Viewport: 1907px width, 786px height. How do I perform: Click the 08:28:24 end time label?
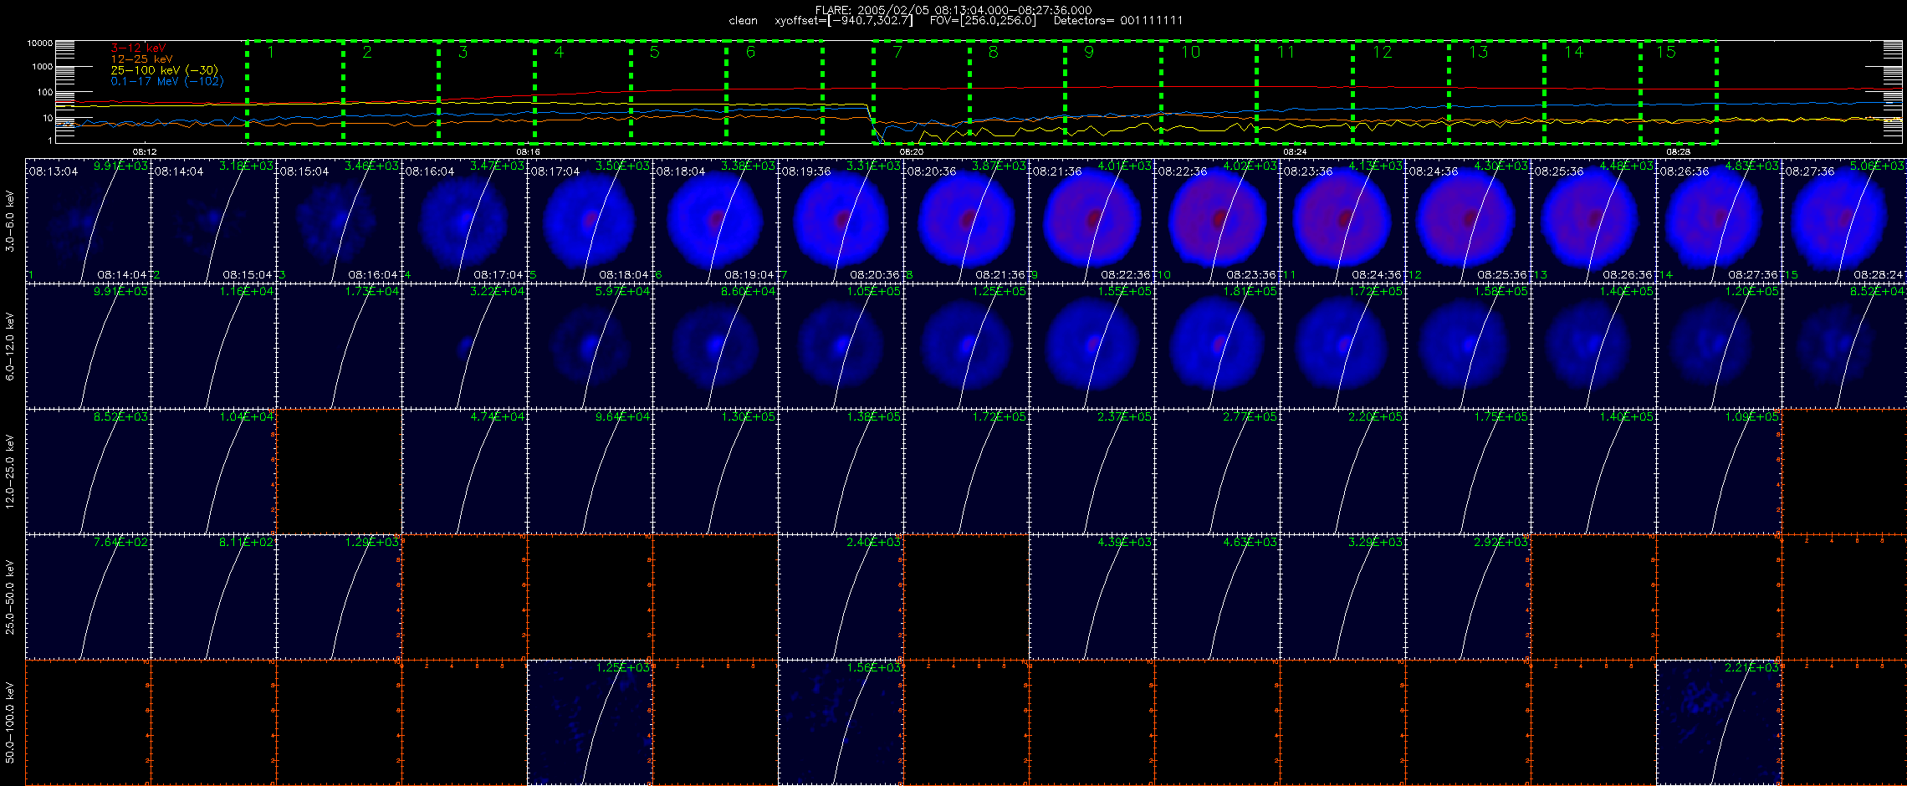pyautogui.click(x=1879, y=274)
